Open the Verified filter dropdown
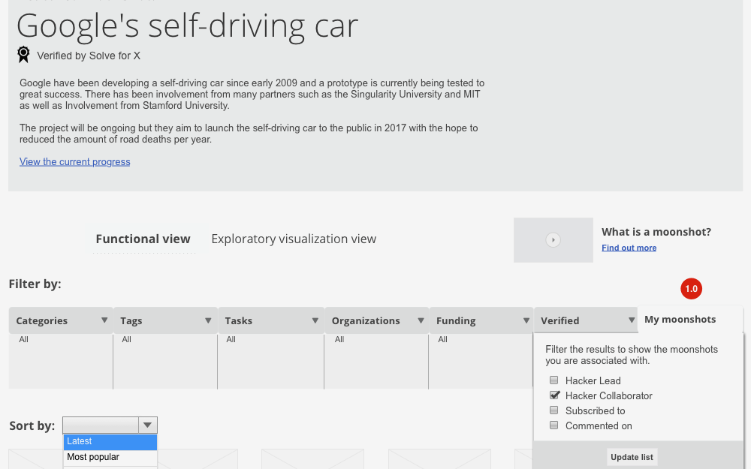751x469 pixels. [x=632, y=320]
